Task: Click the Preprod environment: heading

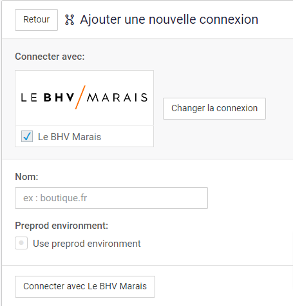Action: click(x=62, y=226)
